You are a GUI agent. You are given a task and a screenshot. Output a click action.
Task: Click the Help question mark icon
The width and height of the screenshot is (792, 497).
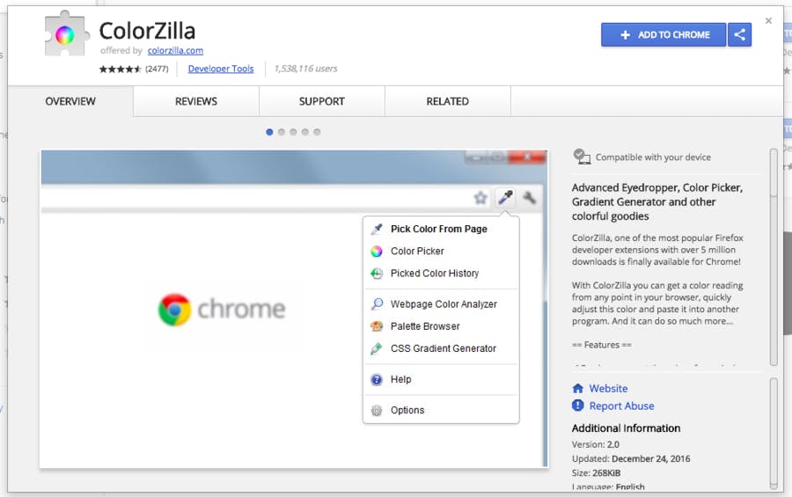[x=377, y=379]
